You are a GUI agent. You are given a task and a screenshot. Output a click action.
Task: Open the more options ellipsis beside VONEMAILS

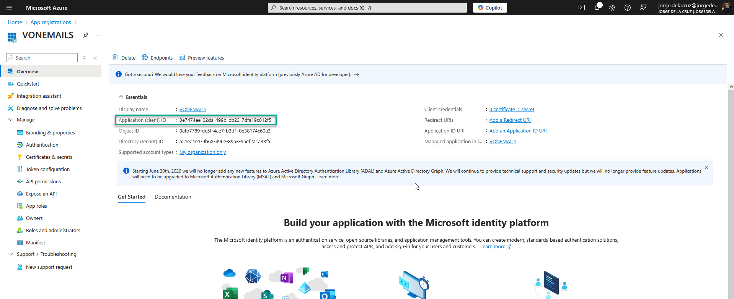[98, 35]
